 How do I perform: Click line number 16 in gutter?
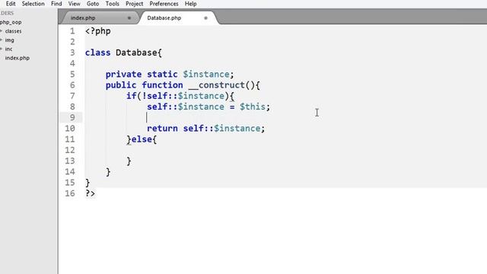coord(70,193)
